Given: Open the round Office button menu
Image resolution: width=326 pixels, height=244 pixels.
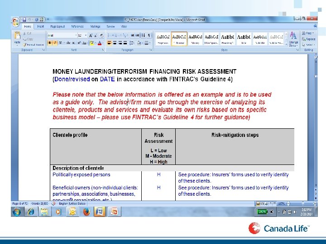Looking at the screenshot, I should (16, 22).
